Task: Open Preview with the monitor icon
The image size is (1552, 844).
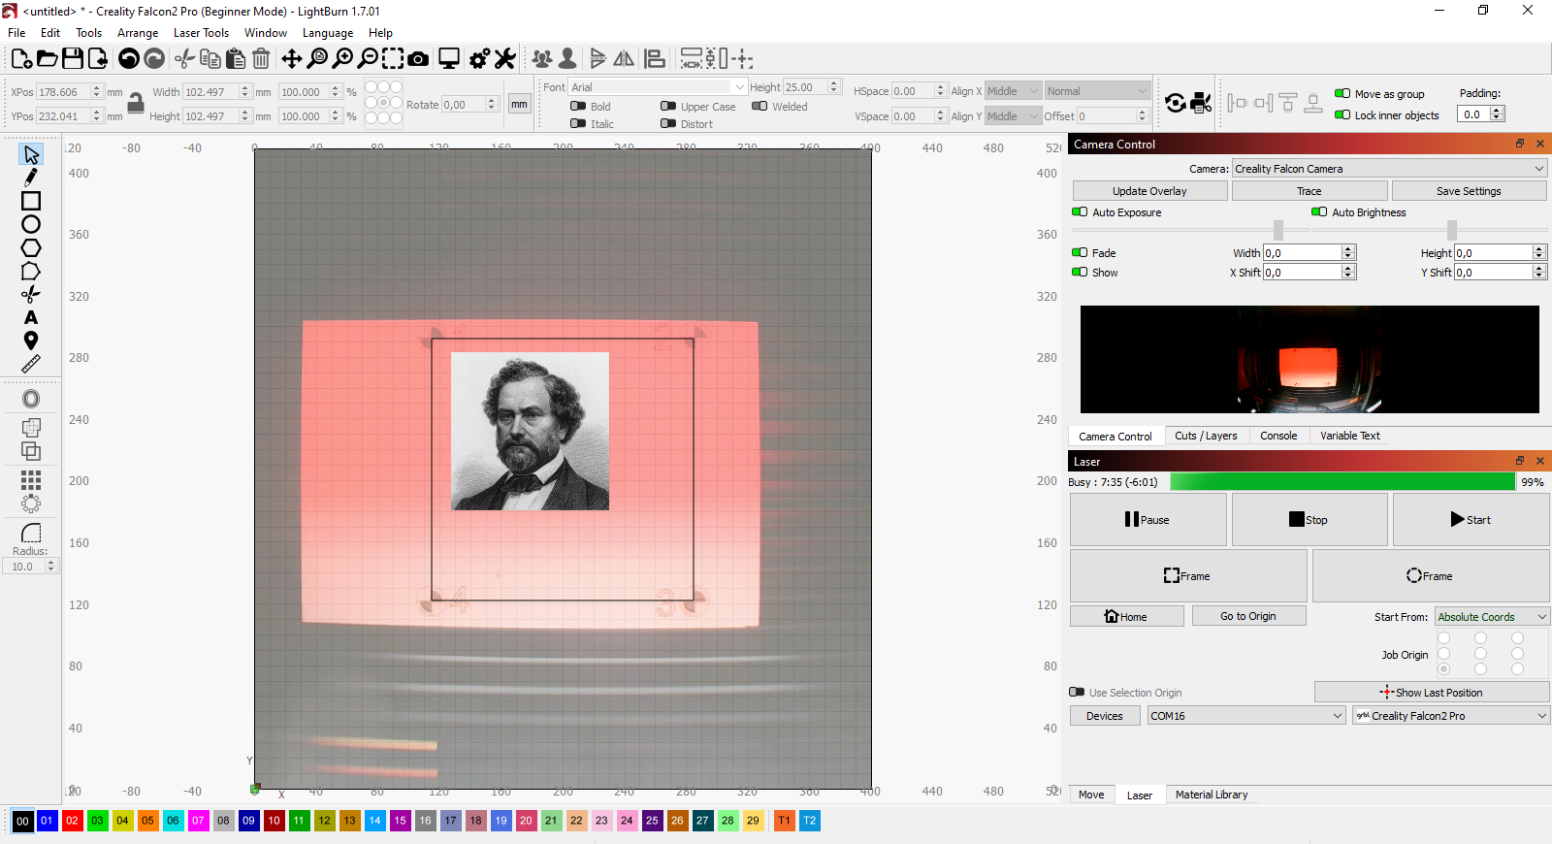Action: 449,59
